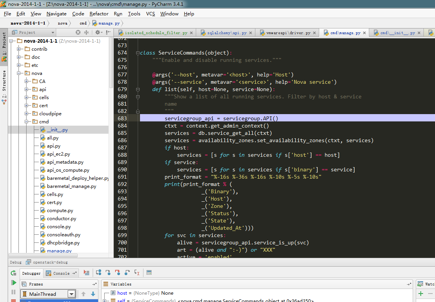The image size is (435, 302).
Task: Click the Step Over debugger icon
Action: point(98,273)
